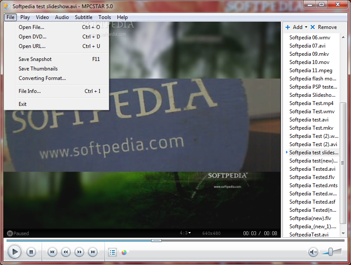
Task: Open the color adjustment wheel icon
Action: [x=124, y=252]
